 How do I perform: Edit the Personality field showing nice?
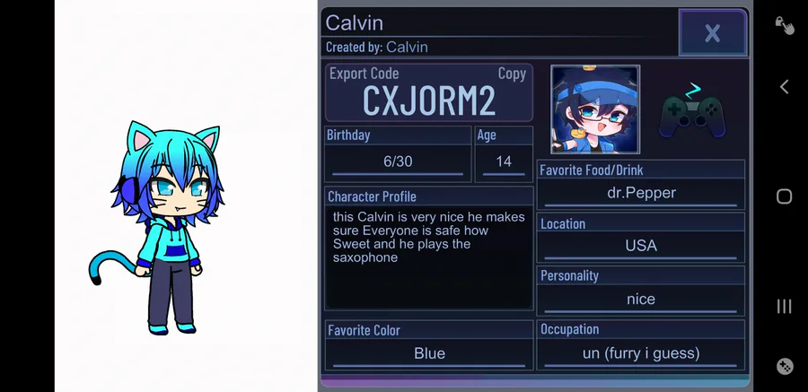[640, 300]
